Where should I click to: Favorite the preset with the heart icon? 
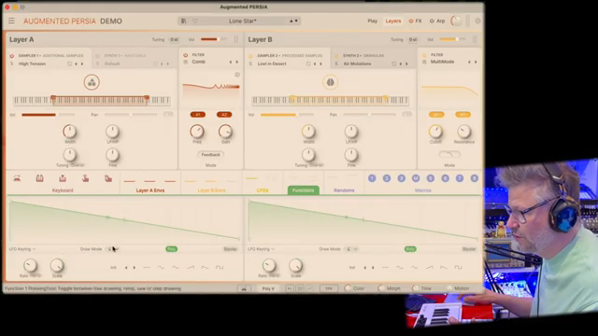[195, 21]
